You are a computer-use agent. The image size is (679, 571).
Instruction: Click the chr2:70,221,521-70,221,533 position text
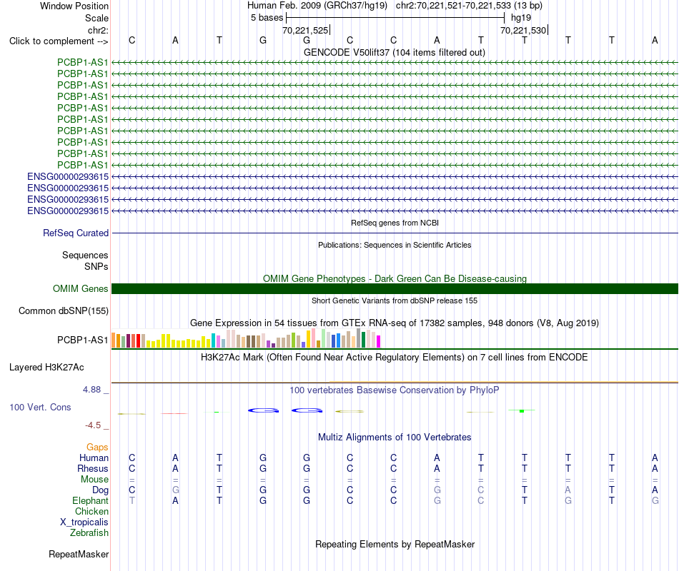coord(469,6)
